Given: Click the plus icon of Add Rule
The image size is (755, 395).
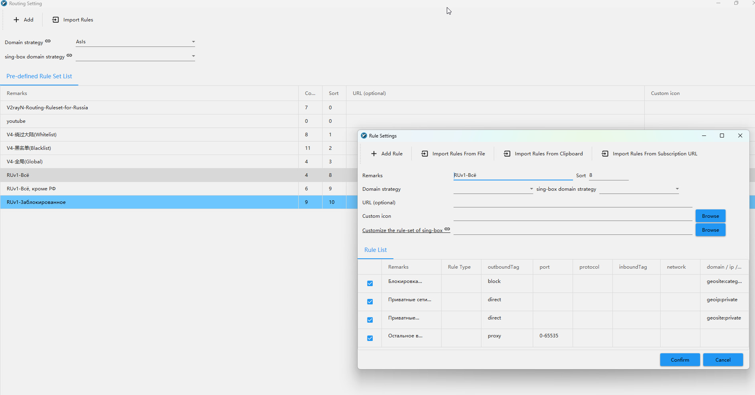Looking at the screenshot, I should [x=374, y=154].
